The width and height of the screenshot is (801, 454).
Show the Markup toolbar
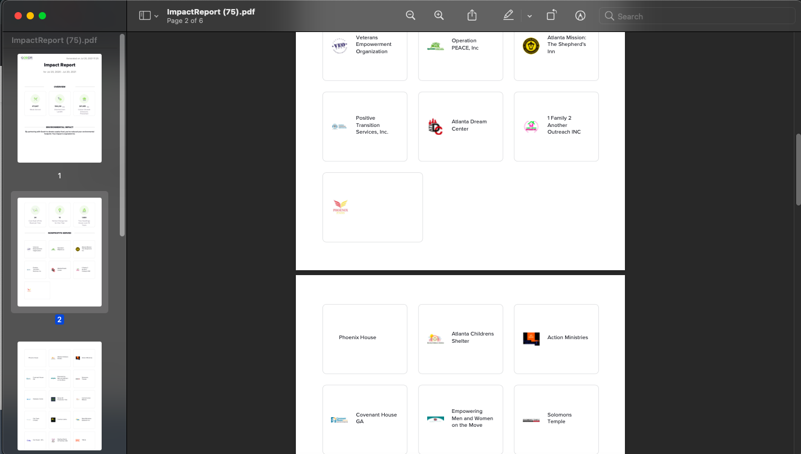[580, 16]
